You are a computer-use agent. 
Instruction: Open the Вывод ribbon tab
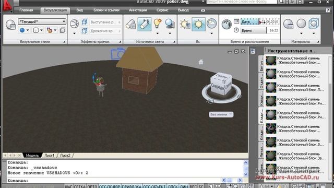[183, 10]
